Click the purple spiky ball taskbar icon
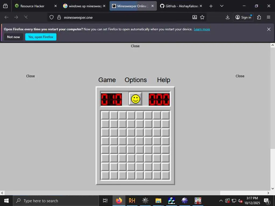This screenshot has width=275, height=206. [184, 201]
